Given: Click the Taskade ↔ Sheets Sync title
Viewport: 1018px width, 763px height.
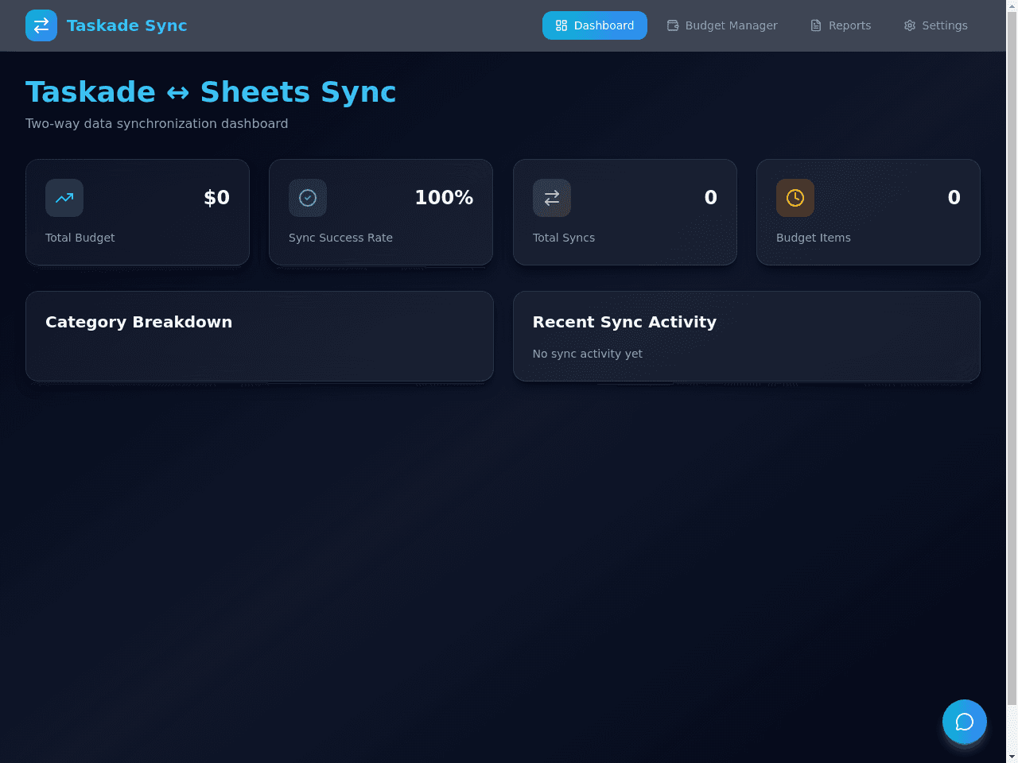Looking at the screenshot, I should [x=211, y=92].
